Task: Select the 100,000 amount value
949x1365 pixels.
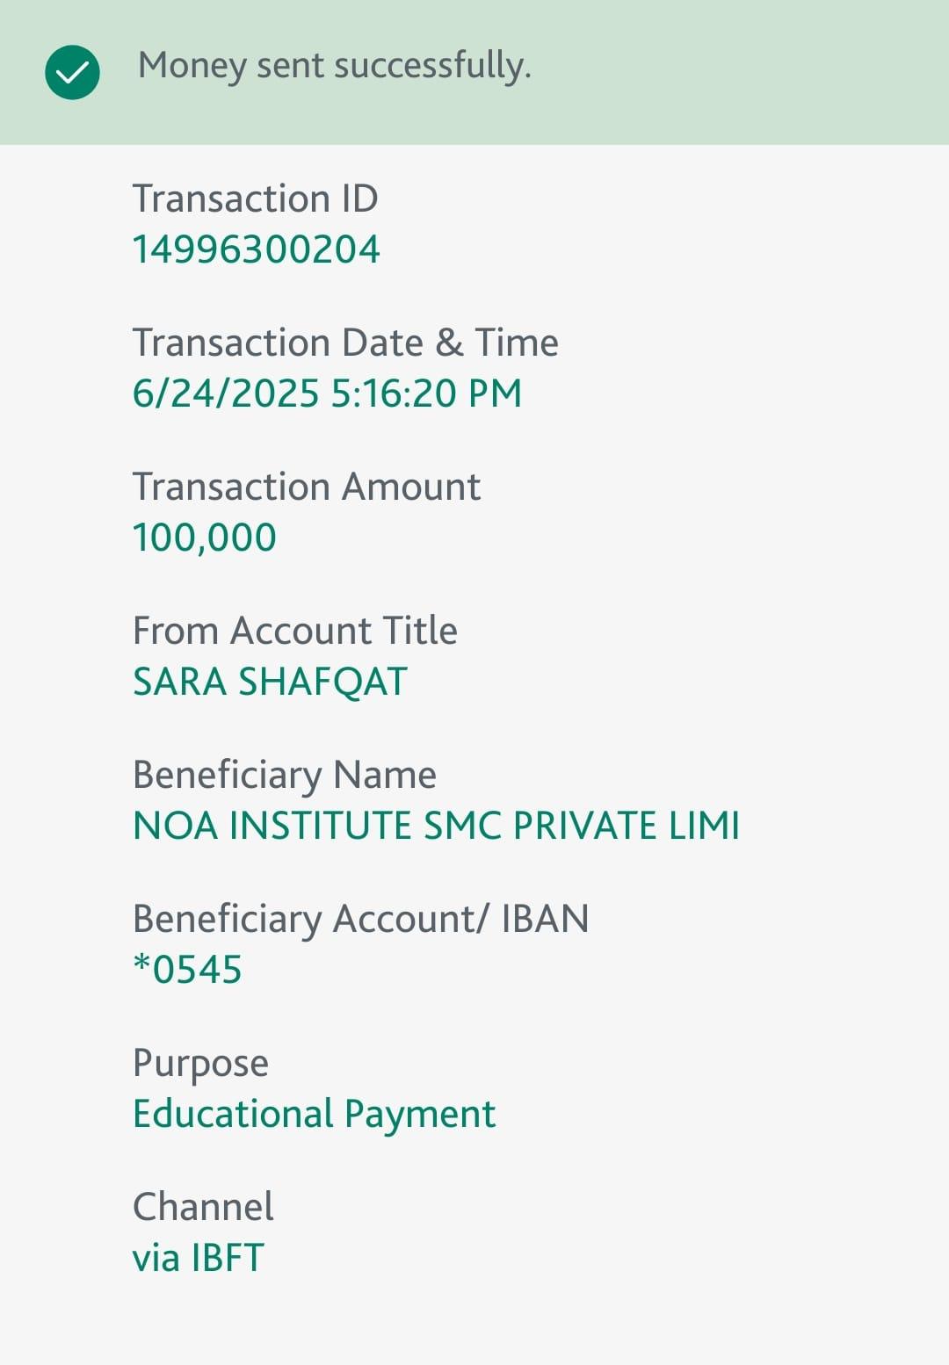Action: [x=204, y=538]
